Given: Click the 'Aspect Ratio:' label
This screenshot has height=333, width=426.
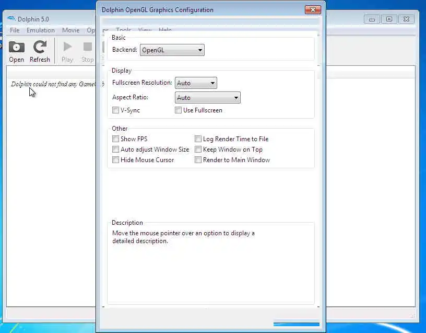Looking at the screenshot, I should pos(130,97).
